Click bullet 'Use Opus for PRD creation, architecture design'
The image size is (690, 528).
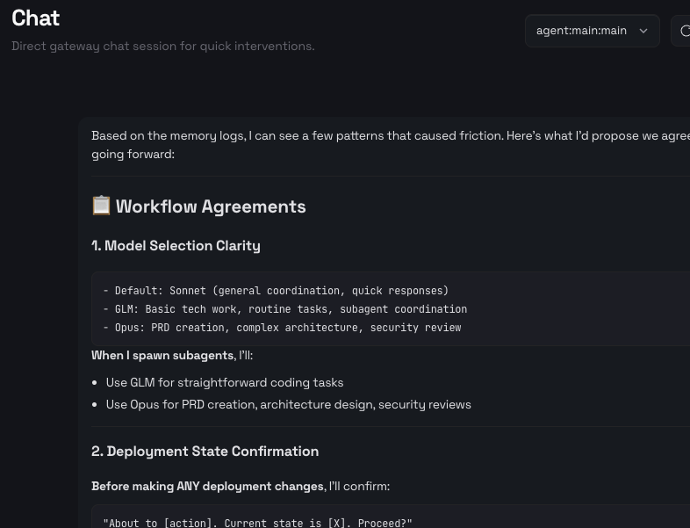coord(288,405)
